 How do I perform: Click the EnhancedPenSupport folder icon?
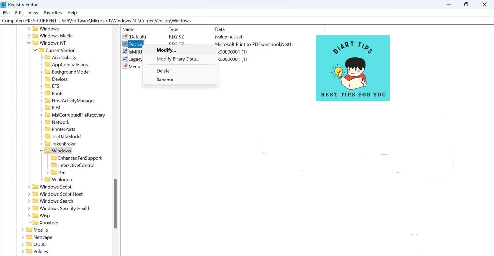pyautogui.click(x=54, y=158)
